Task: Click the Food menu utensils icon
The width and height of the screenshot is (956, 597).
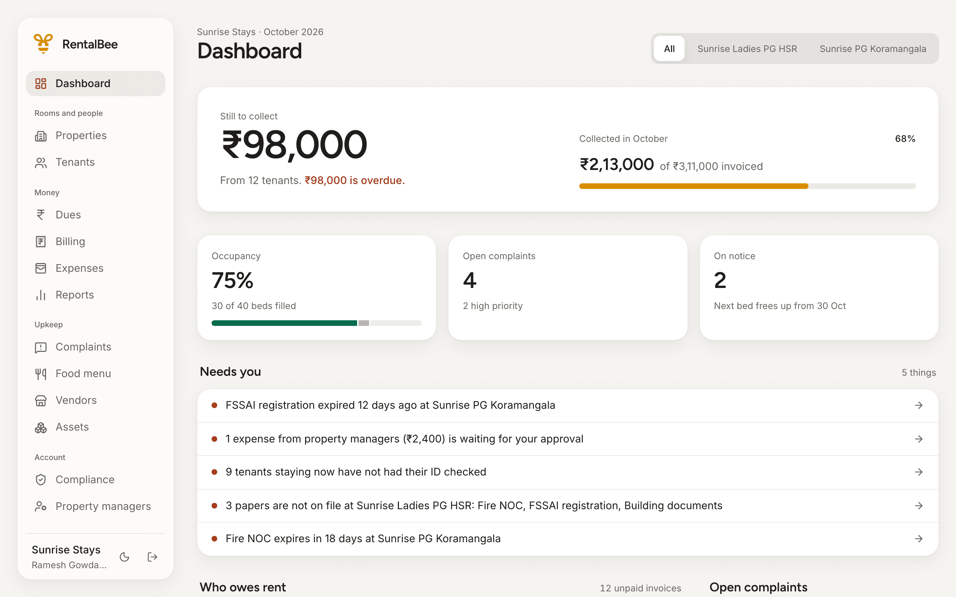Action: click(41, 374)
